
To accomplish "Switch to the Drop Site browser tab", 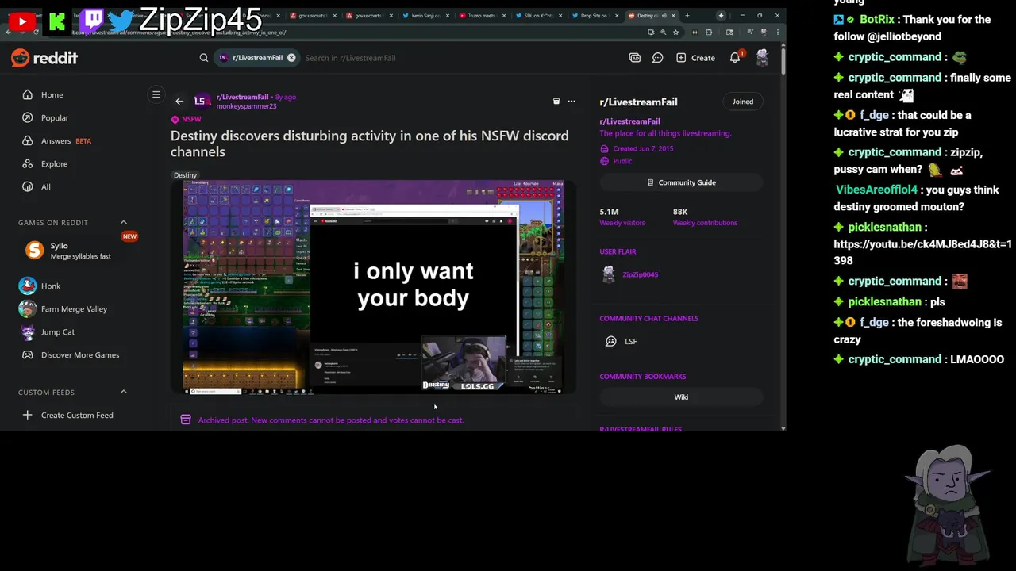I will click(x=595, y=16).
